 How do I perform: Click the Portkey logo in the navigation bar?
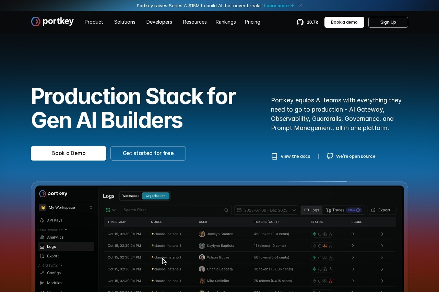click(52, 22)
